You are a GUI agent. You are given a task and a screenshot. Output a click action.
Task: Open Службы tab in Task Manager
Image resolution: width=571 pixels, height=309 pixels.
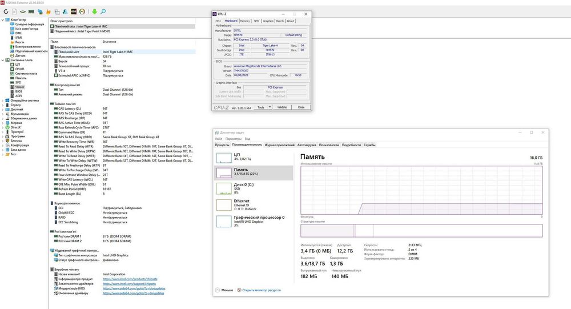click(369, 145)
